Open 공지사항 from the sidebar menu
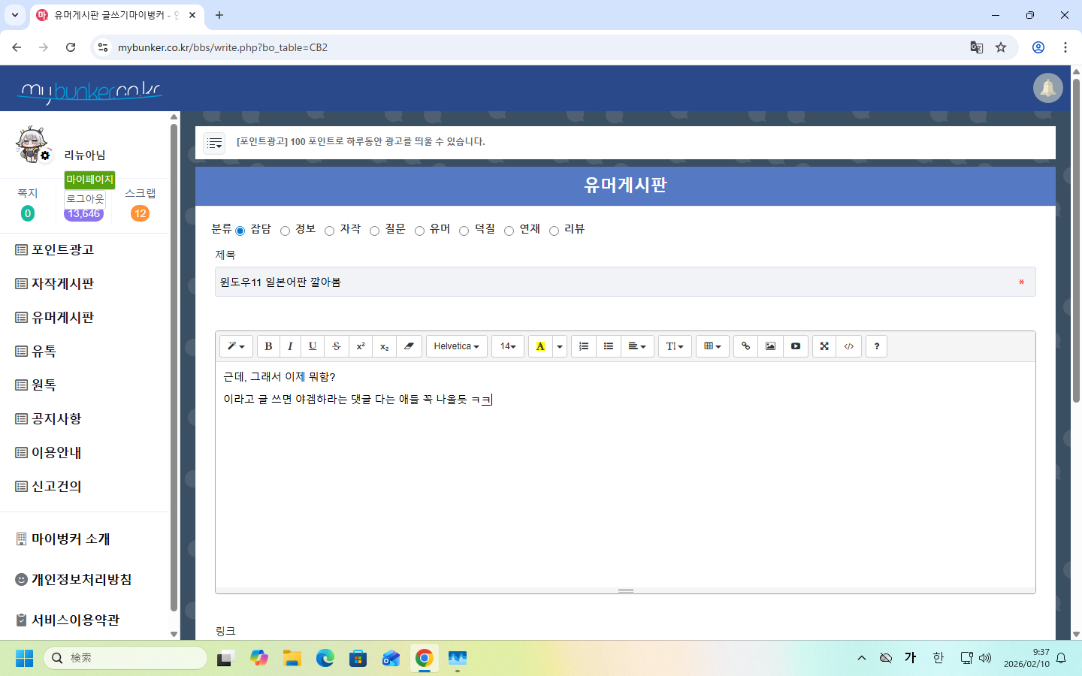This screenshot has width=1082, height=676. click(x=56, y=419)
